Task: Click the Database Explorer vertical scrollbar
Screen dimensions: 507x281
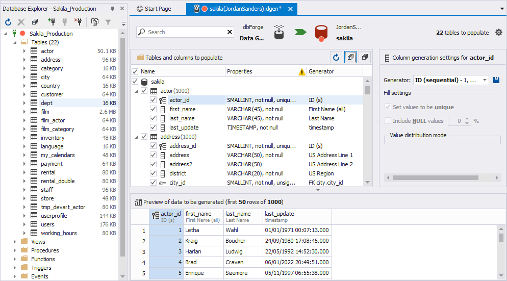Action: point(122,147)
